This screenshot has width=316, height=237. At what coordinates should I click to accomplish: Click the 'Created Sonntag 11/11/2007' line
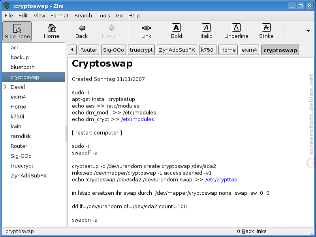pyautogui.click(x=108, y=79)
